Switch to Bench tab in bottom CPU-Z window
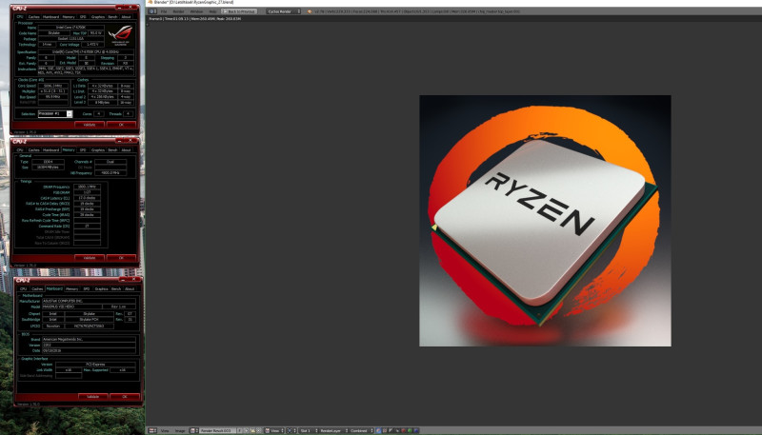Screen dimensions: 762x435 pyautogui.click(x=116, y=288)
